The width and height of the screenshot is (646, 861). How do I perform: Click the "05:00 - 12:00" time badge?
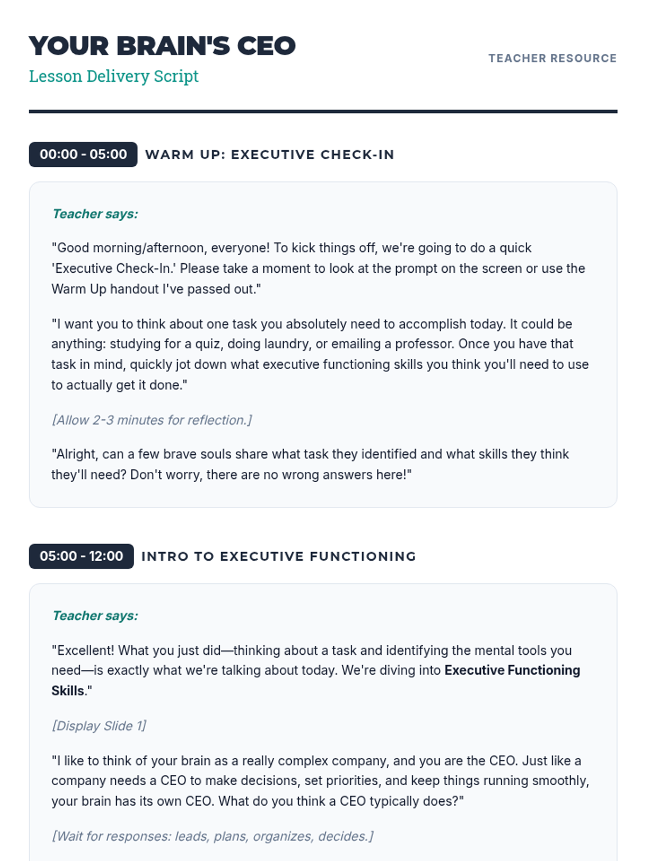[x=81, y=556]
